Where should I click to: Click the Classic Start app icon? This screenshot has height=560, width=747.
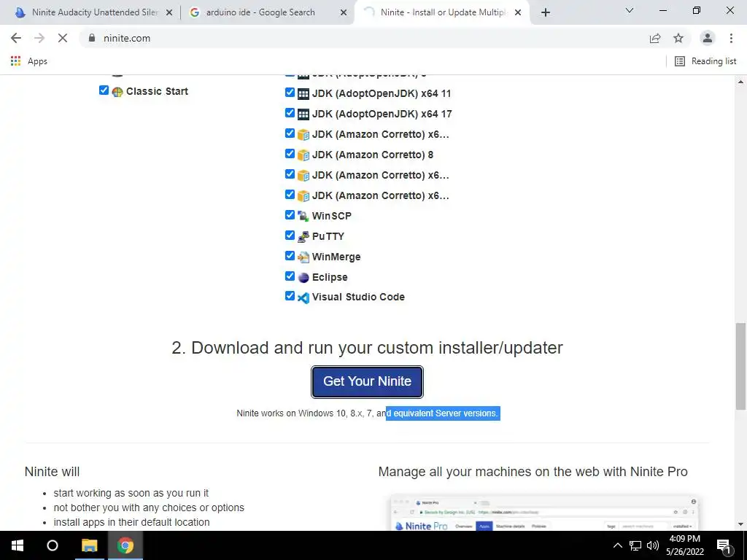117,91
